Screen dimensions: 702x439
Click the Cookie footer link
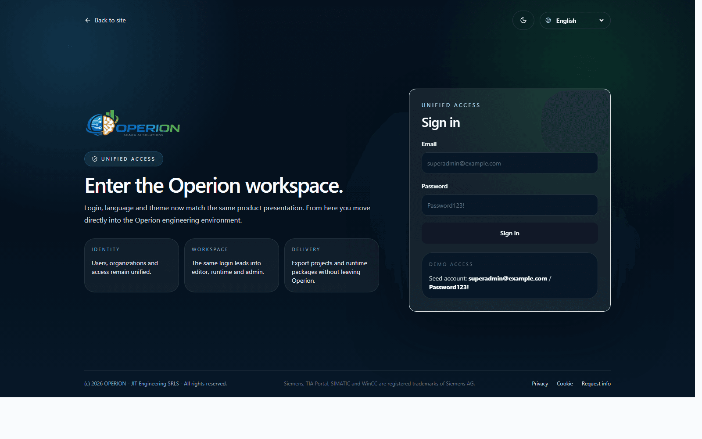pos(565,383)
